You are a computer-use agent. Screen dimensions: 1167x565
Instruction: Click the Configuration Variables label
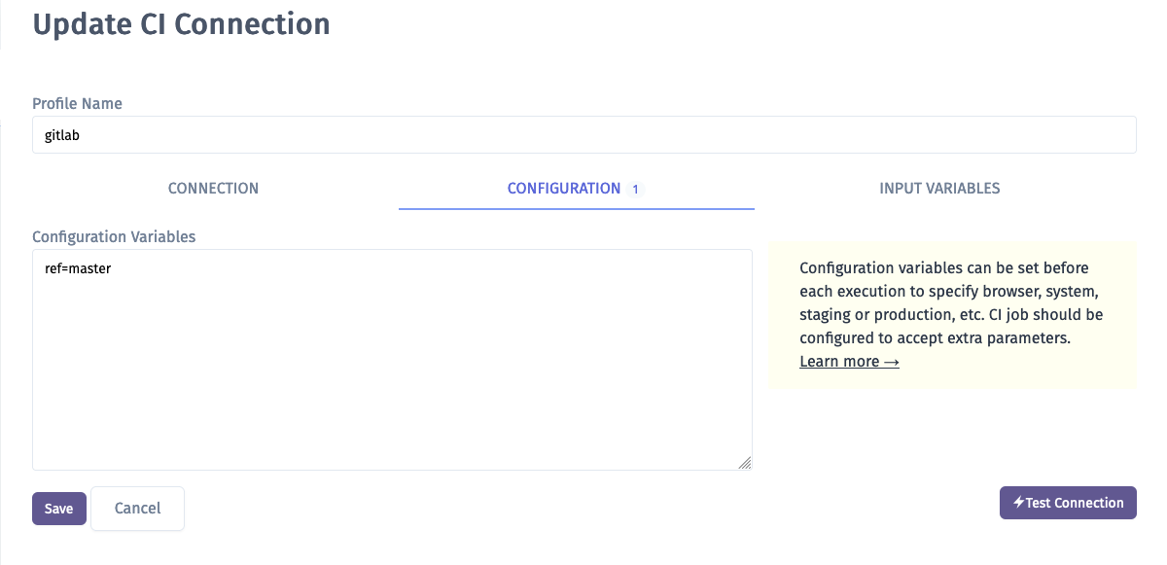tap(114, 236)
